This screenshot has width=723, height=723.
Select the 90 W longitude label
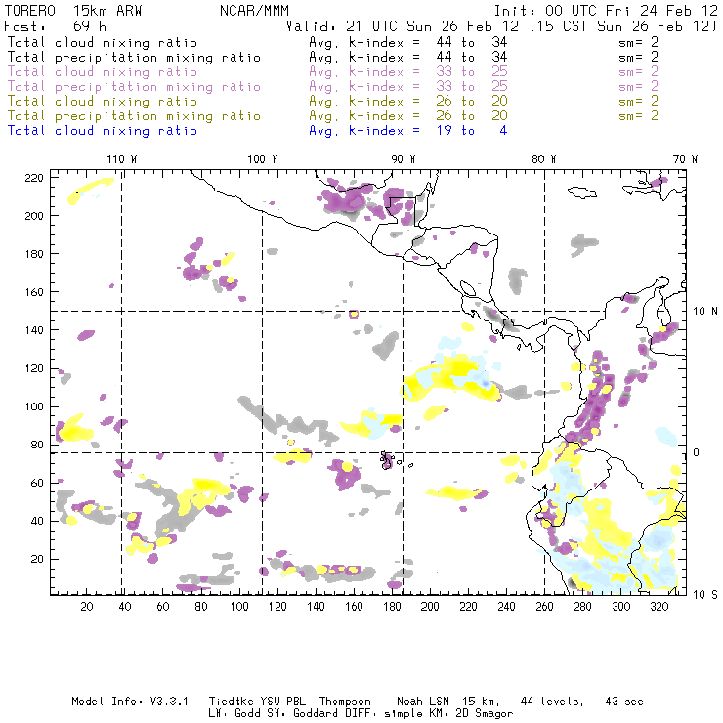pos(404,159)
